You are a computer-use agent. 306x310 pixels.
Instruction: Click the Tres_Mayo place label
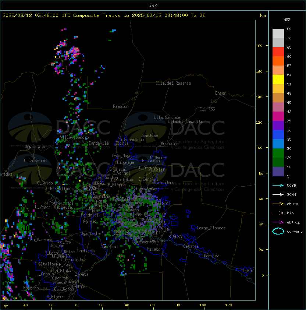(x=121, y=156)
